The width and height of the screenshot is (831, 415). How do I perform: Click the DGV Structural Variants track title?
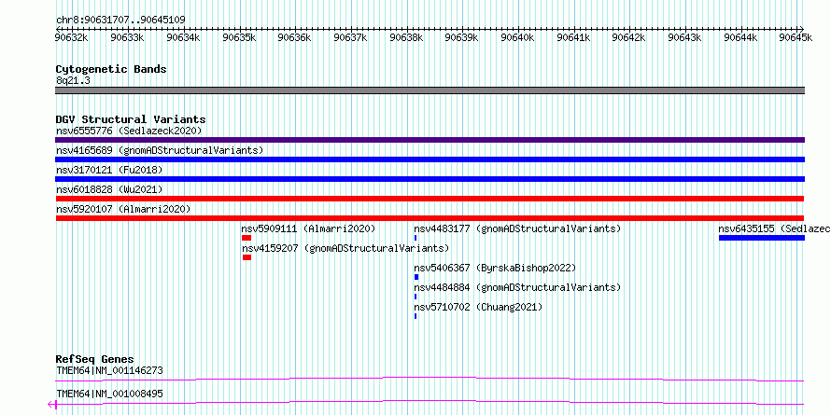point(131,119)
